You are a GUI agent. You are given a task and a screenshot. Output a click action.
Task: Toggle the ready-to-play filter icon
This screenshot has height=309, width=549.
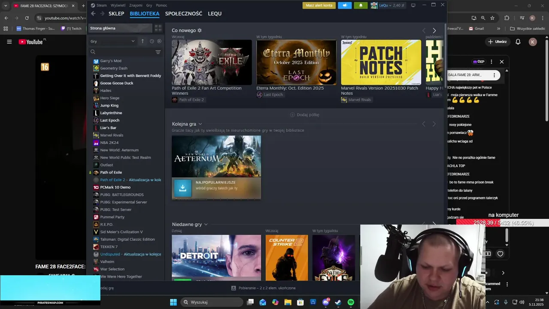(159, 41)
